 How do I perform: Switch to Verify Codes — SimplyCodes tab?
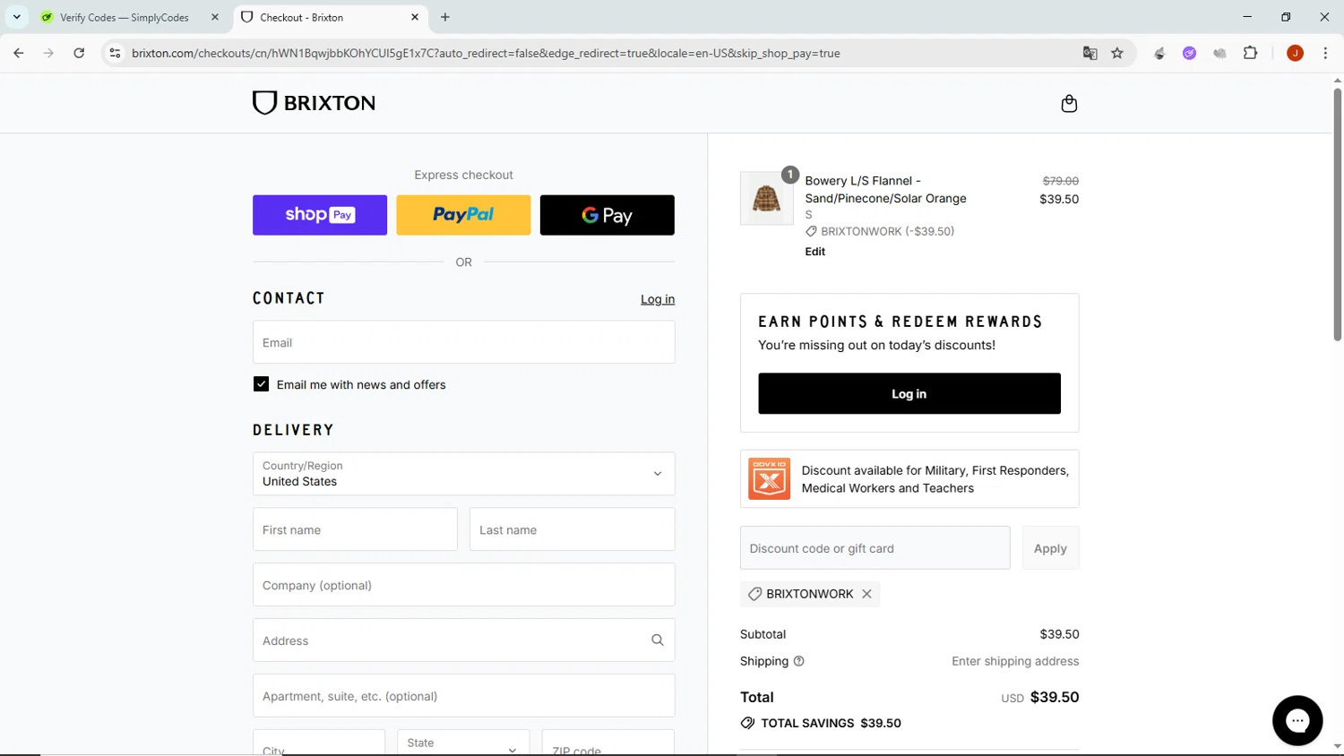pos(129,17)
